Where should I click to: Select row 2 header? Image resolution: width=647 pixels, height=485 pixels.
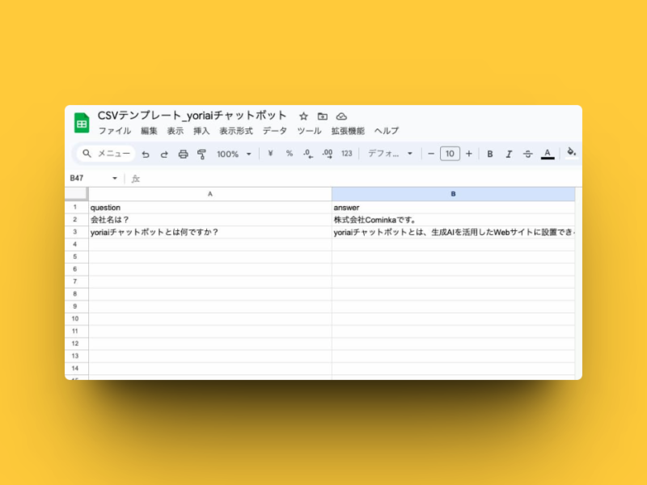tap(76, 219)
